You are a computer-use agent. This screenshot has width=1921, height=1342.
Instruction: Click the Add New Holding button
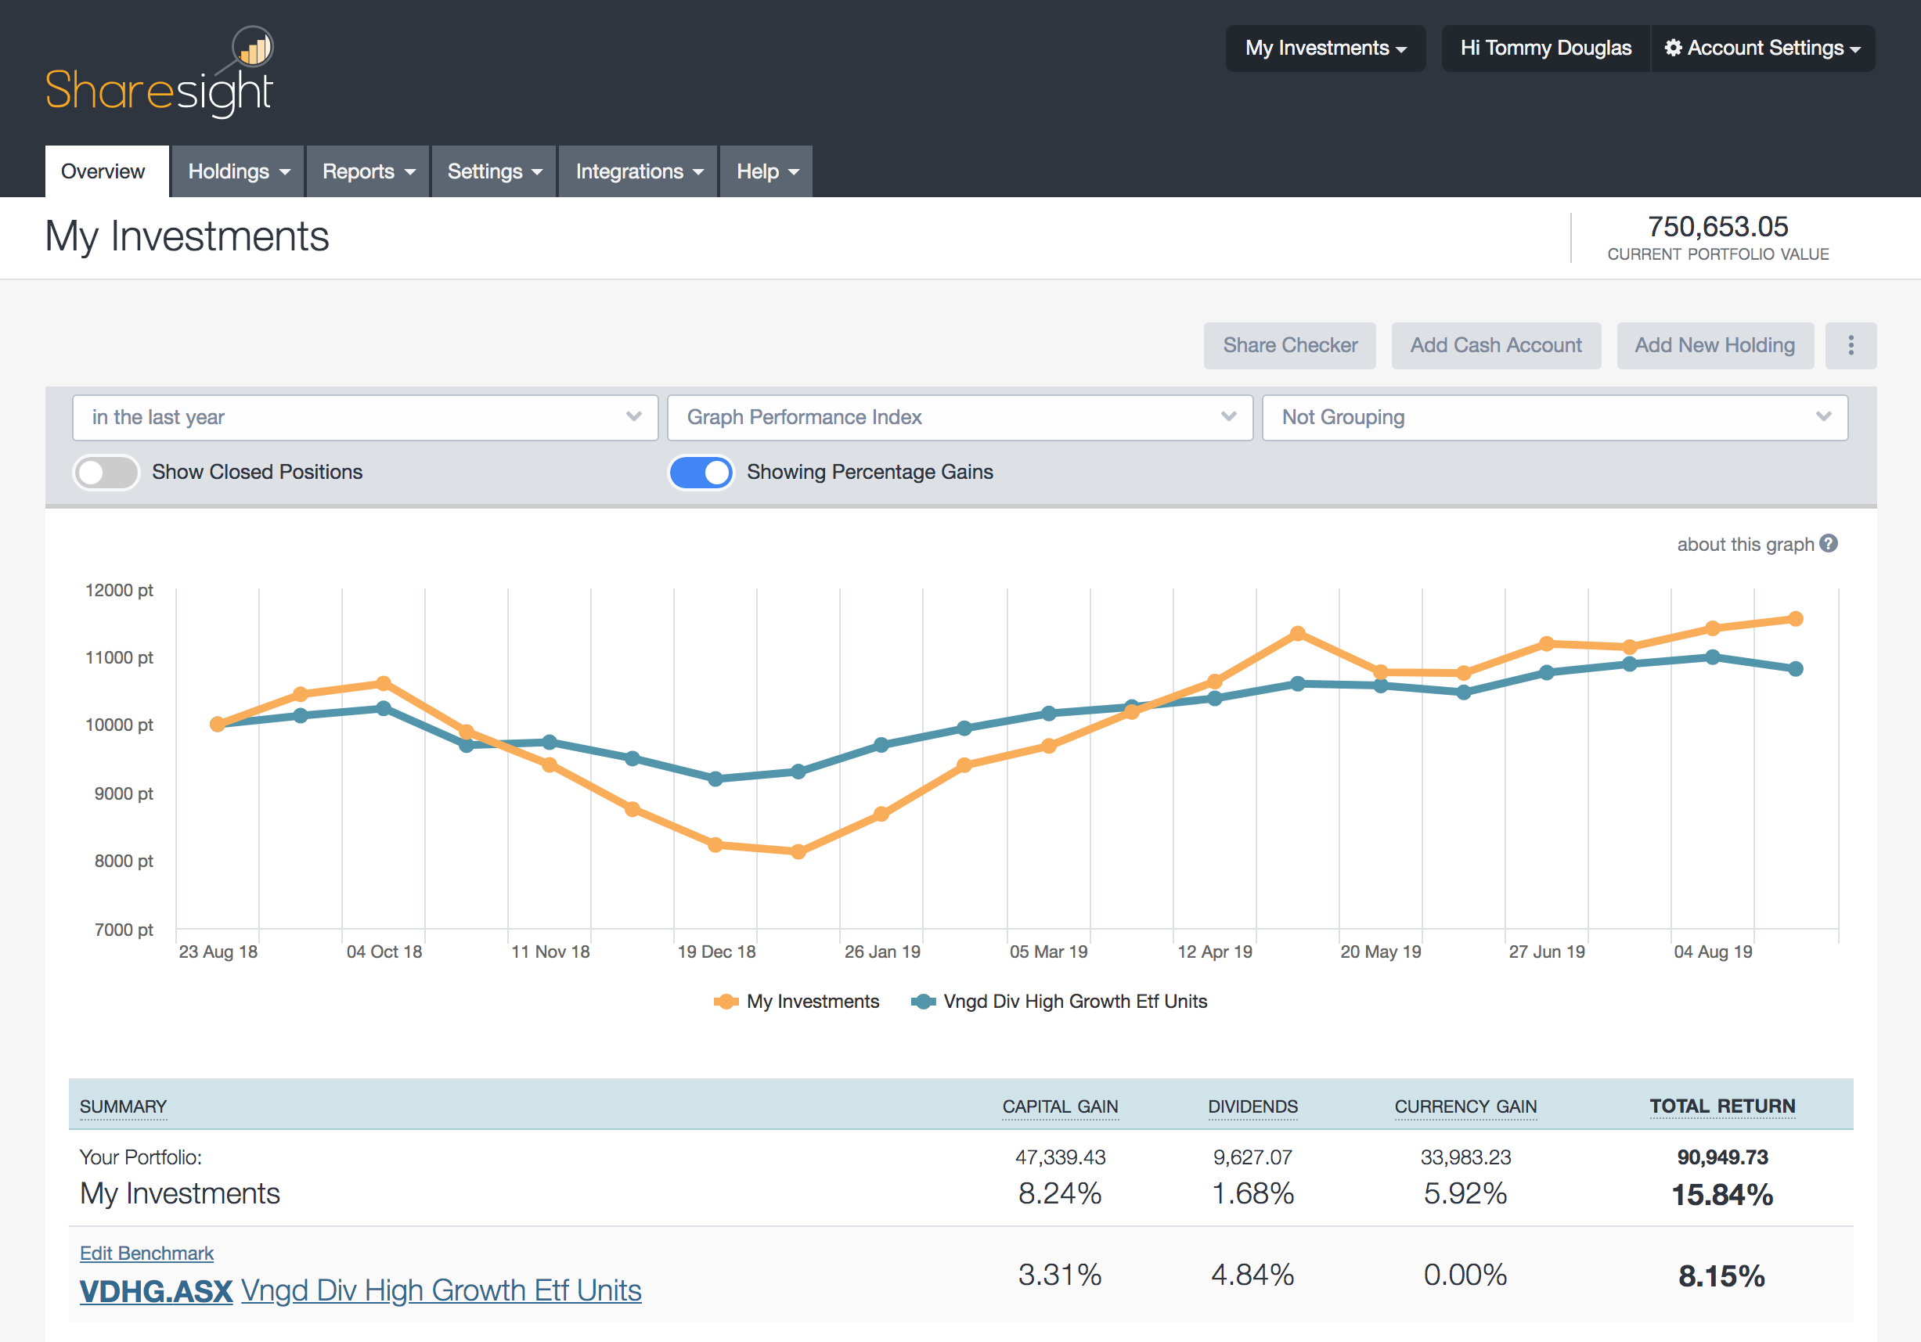[1714, 345]
